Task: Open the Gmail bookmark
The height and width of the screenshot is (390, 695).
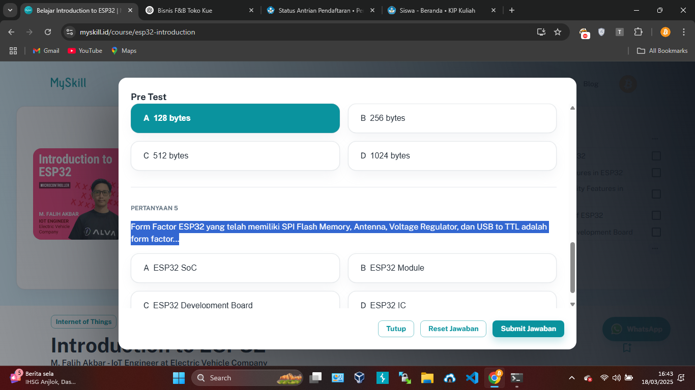Action: [x=46, y=51]
